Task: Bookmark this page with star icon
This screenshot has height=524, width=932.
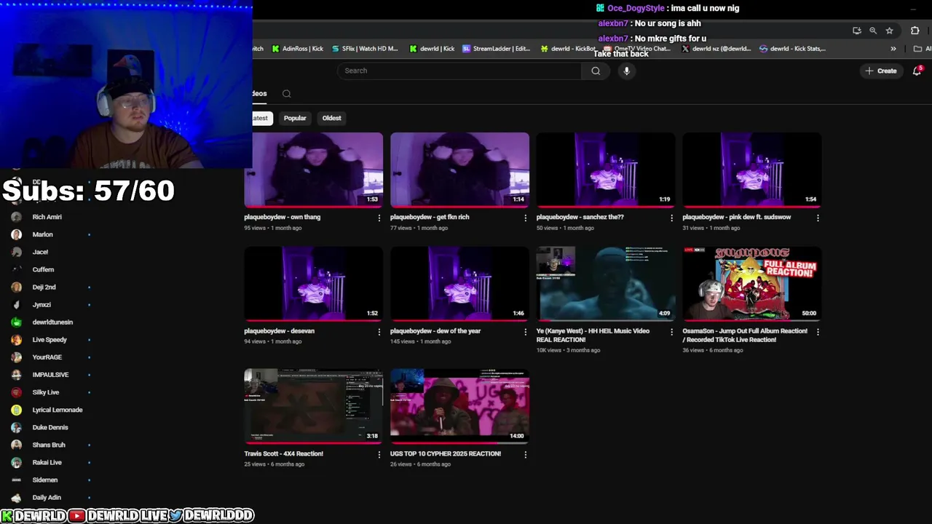Action: click(x=889, y=31)
